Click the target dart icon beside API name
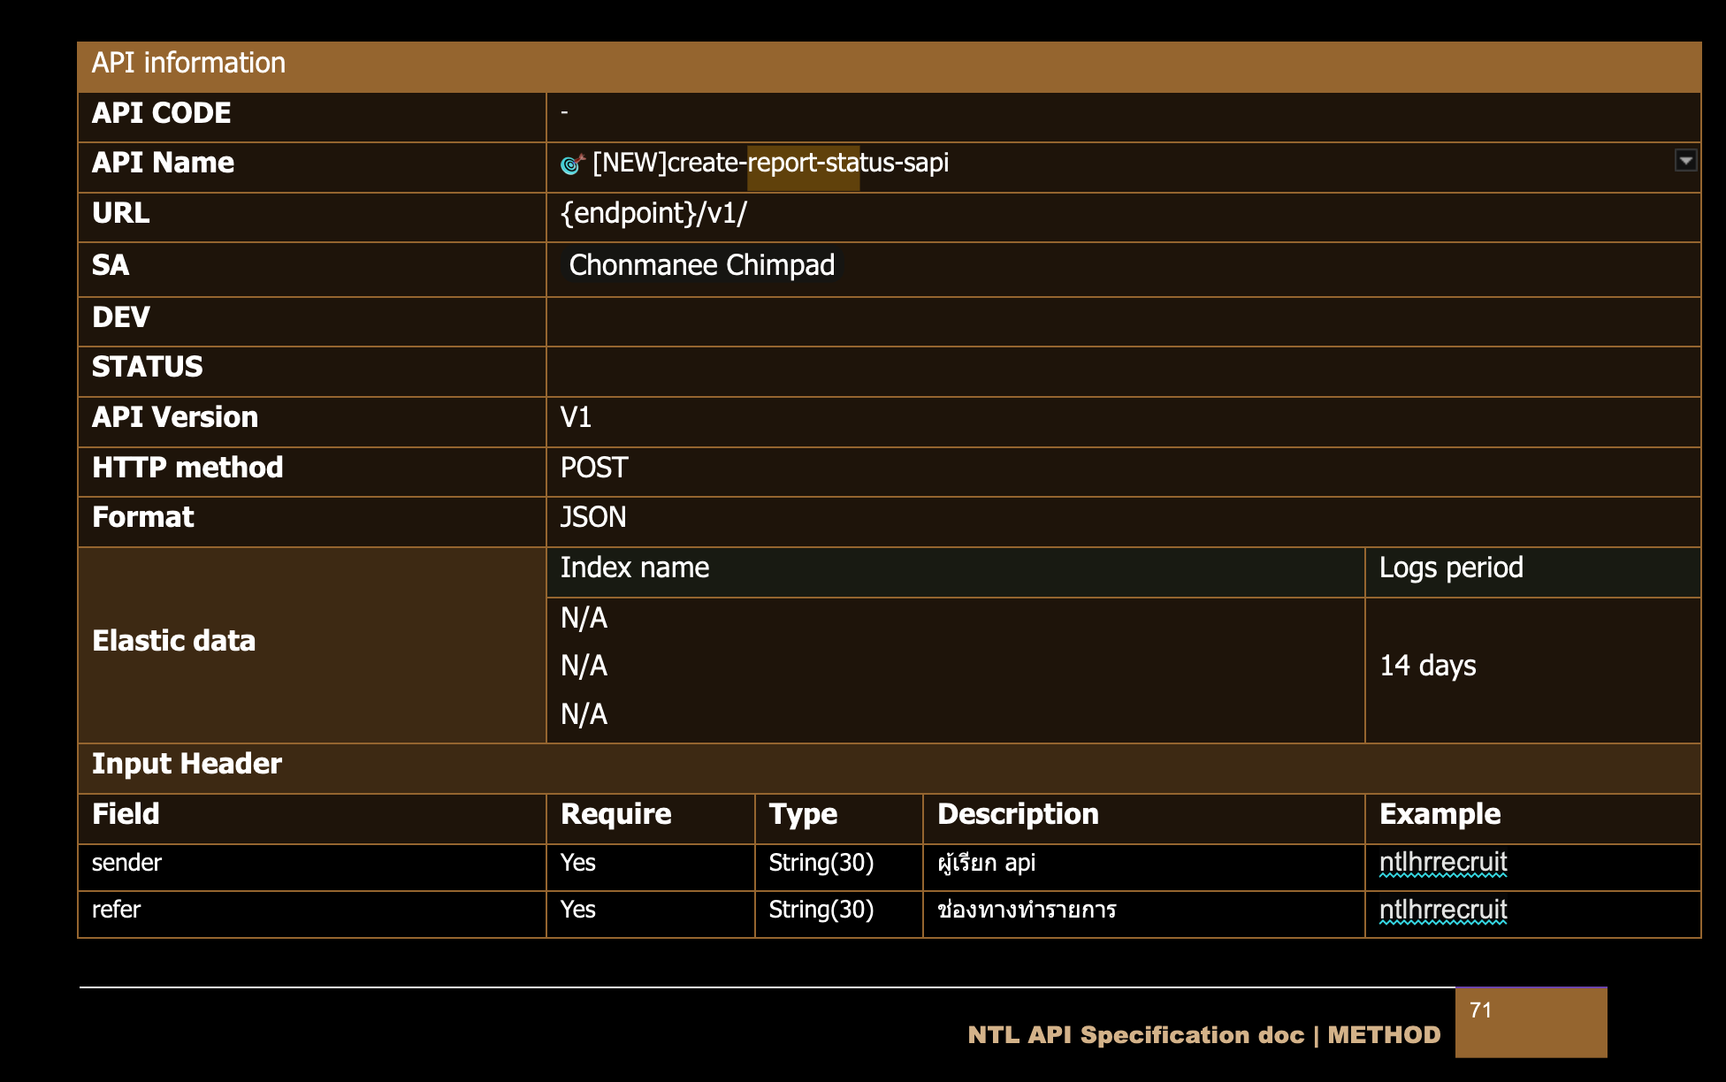 click(572, 164)
